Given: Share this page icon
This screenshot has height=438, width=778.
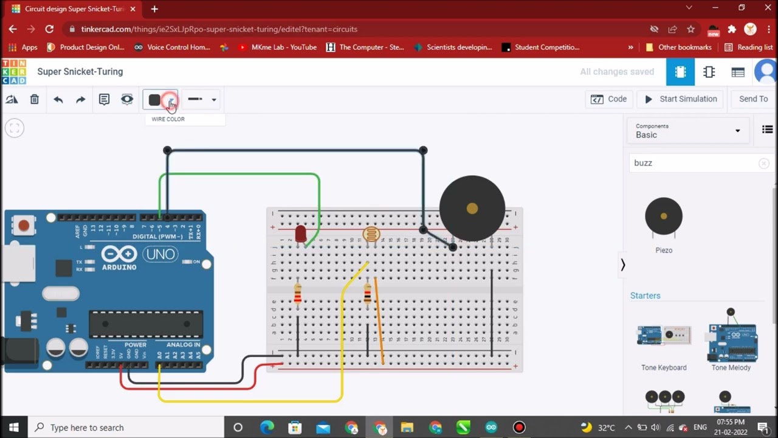Looking at the screenshot, I should pos(672,29).
